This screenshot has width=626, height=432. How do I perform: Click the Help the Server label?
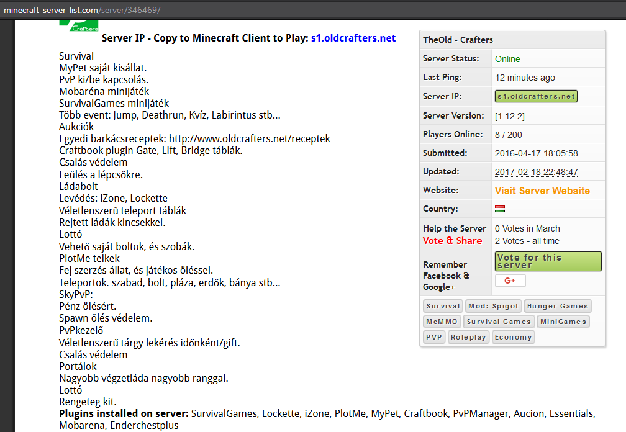[455, 228]
